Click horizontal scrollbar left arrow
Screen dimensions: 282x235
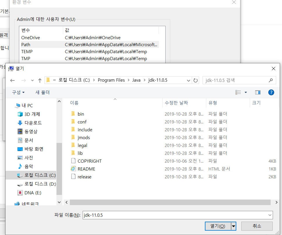[67, 202]
